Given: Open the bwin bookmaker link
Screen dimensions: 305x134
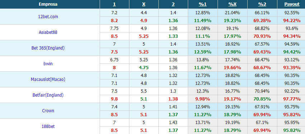Looking at the screenshot, I should coord(48,64).
